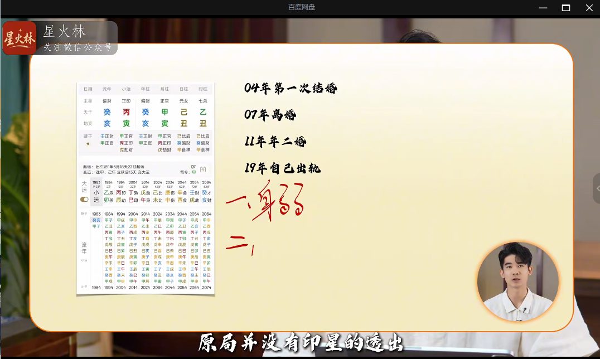
Task: Choose the 乙杀 1984 大运 period
Action: pyautogui.click(x=109, y=192)
